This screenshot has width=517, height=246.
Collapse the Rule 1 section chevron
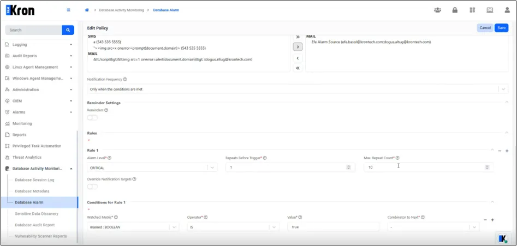point(492,150)
